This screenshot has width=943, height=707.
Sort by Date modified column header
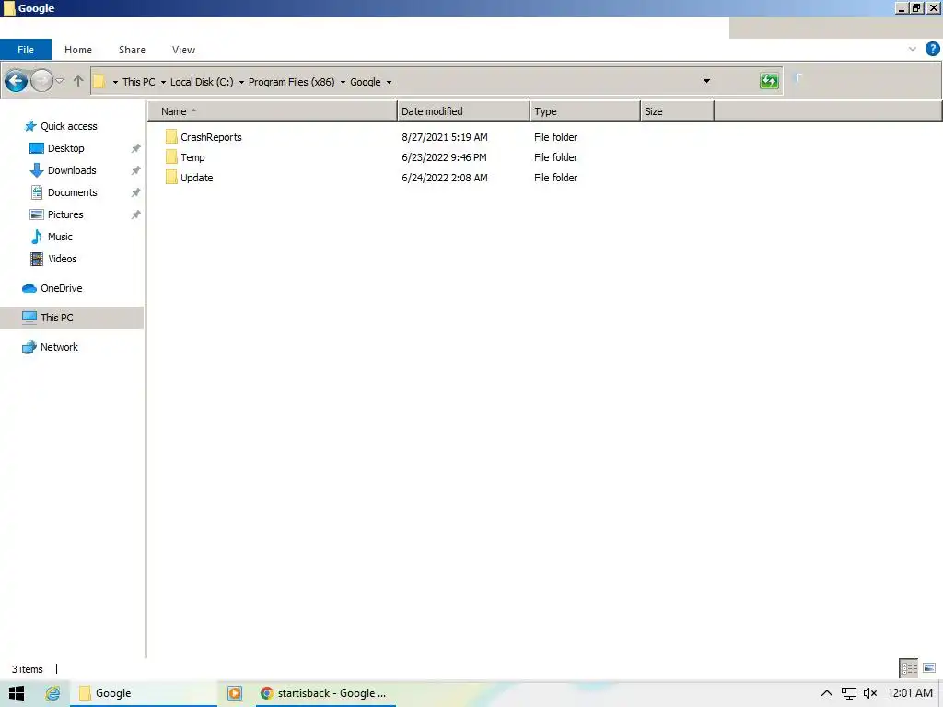463,111
